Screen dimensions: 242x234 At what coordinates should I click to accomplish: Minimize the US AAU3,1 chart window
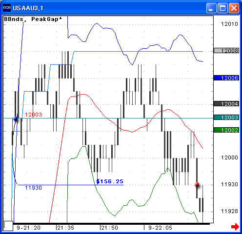pos(211,8)
